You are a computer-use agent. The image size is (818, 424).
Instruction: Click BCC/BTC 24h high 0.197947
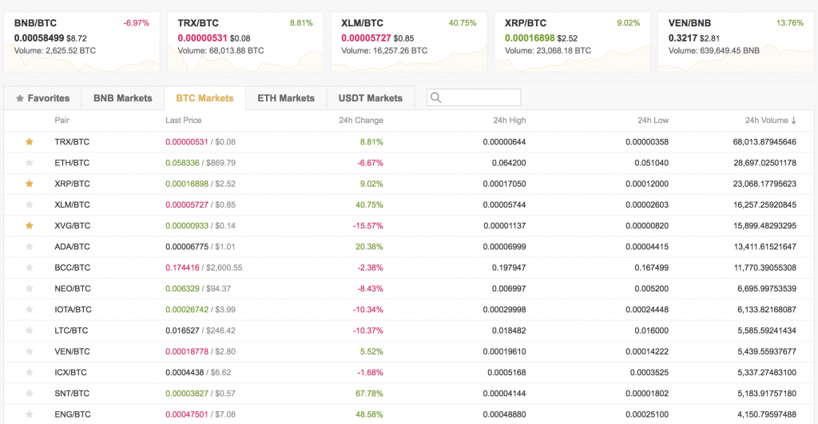pyautogui.click(x=509, y=267)
